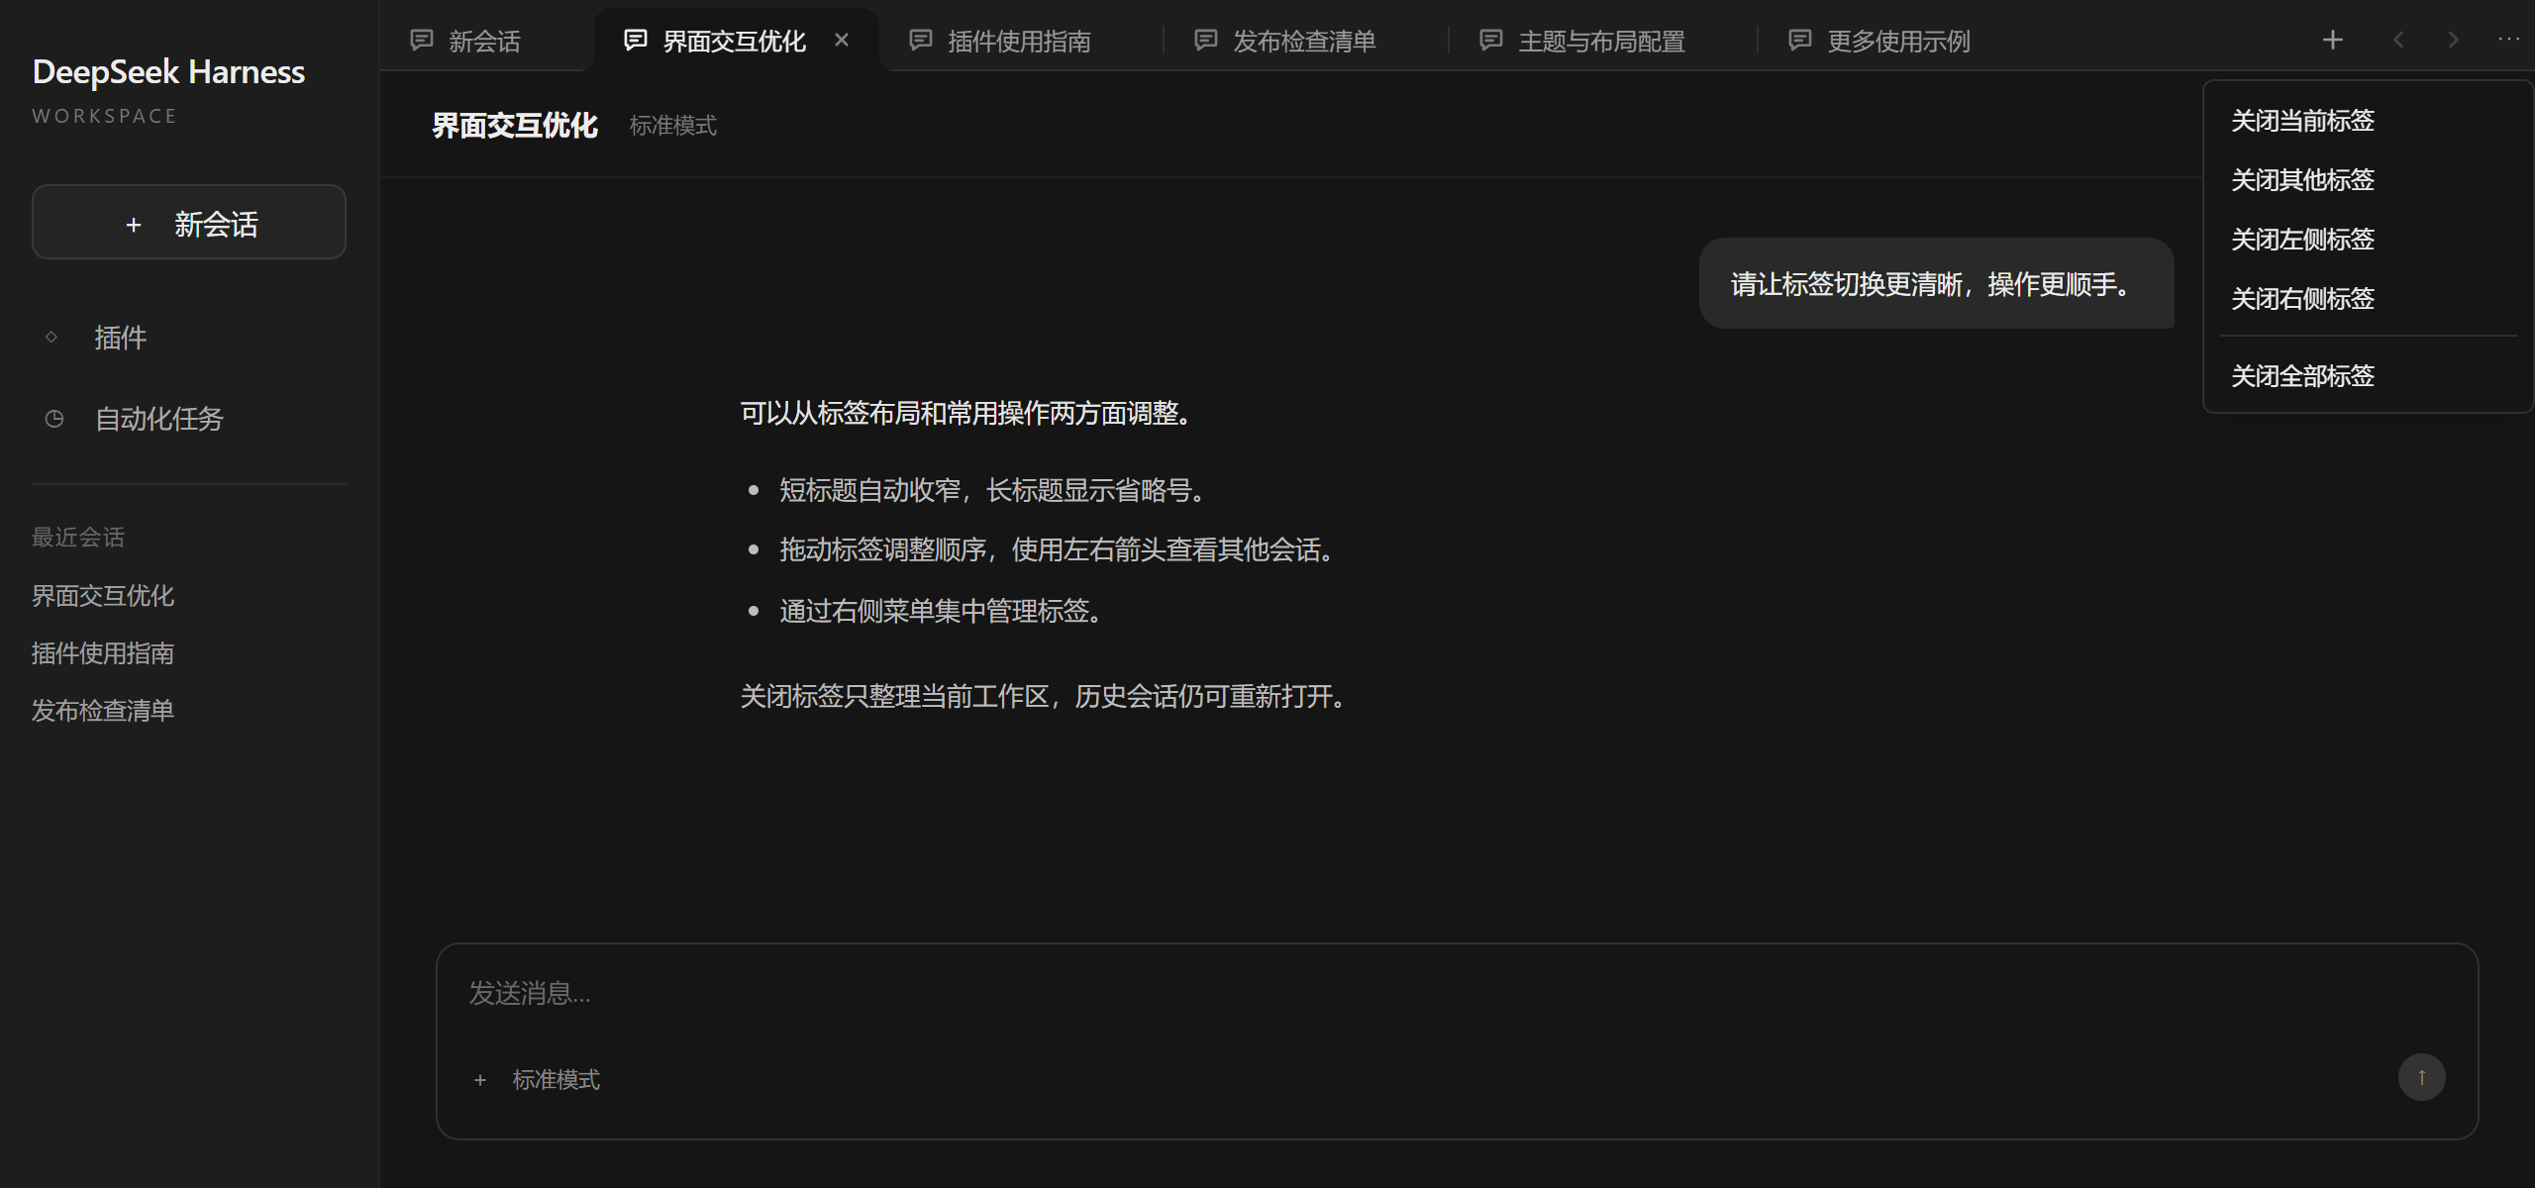Click the 最近会话 section heading
The width and height of the screenshot is (2535, 1188).
[x=78, y=538]
